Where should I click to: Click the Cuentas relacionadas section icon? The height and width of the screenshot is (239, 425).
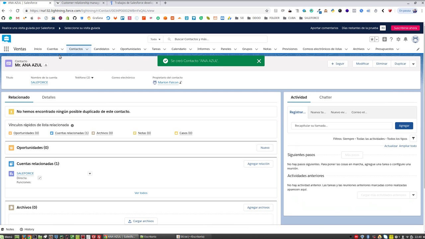(11, 164)
